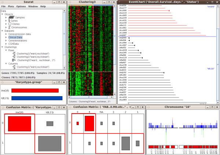This screenshot has height=155, width=220.
Task: Click the Clustering3 dendrogram icon in tree
Action: click(14, 60)
